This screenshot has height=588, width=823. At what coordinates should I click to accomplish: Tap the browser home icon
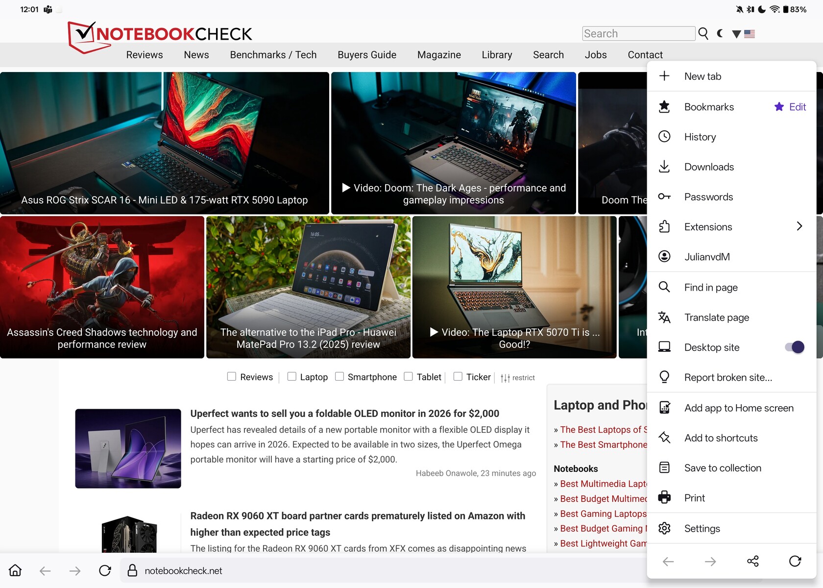click(x=15, y=570)
